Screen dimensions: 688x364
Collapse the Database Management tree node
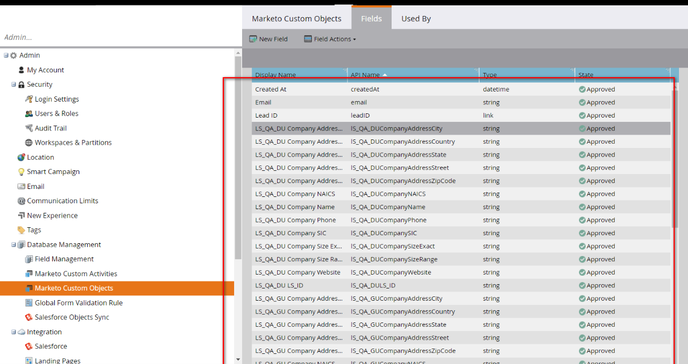point(14,245)
